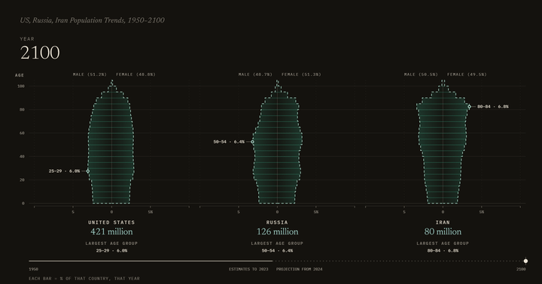Click the '80' tick on the age axis
The image size is (542, 284).
22,110
